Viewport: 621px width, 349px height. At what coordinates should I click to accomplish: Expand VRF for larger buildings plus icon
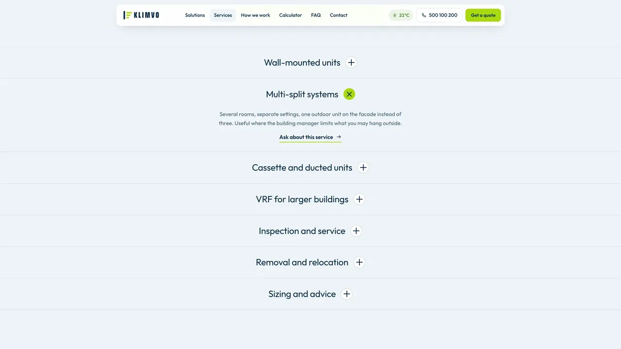[x=359, y=199]
